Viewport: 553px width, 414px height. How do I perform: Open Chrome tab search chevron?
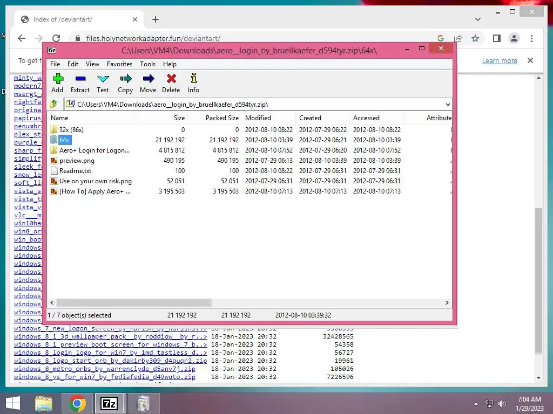[x=477, y=19]
